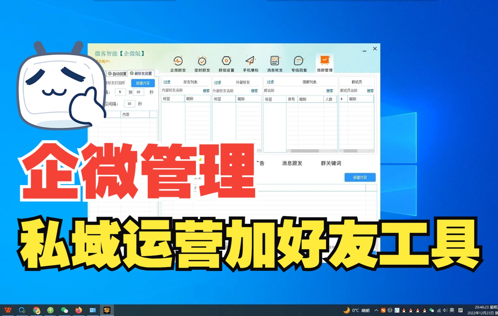498x316 pixels.
Task: Focus the interval start field showing 5
Action: point(120,92)
